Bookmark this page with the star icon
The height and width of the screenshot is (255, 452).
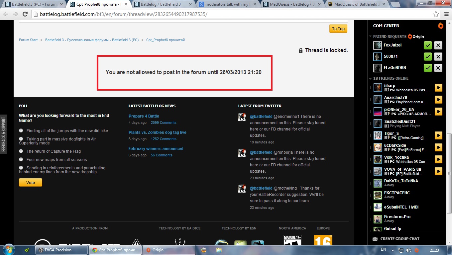pyautogui.click(x=436, y=14)
